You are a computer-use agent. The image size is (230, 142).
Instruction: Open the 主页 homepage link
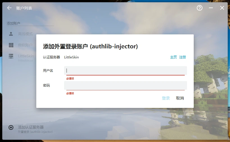point(173,57)
